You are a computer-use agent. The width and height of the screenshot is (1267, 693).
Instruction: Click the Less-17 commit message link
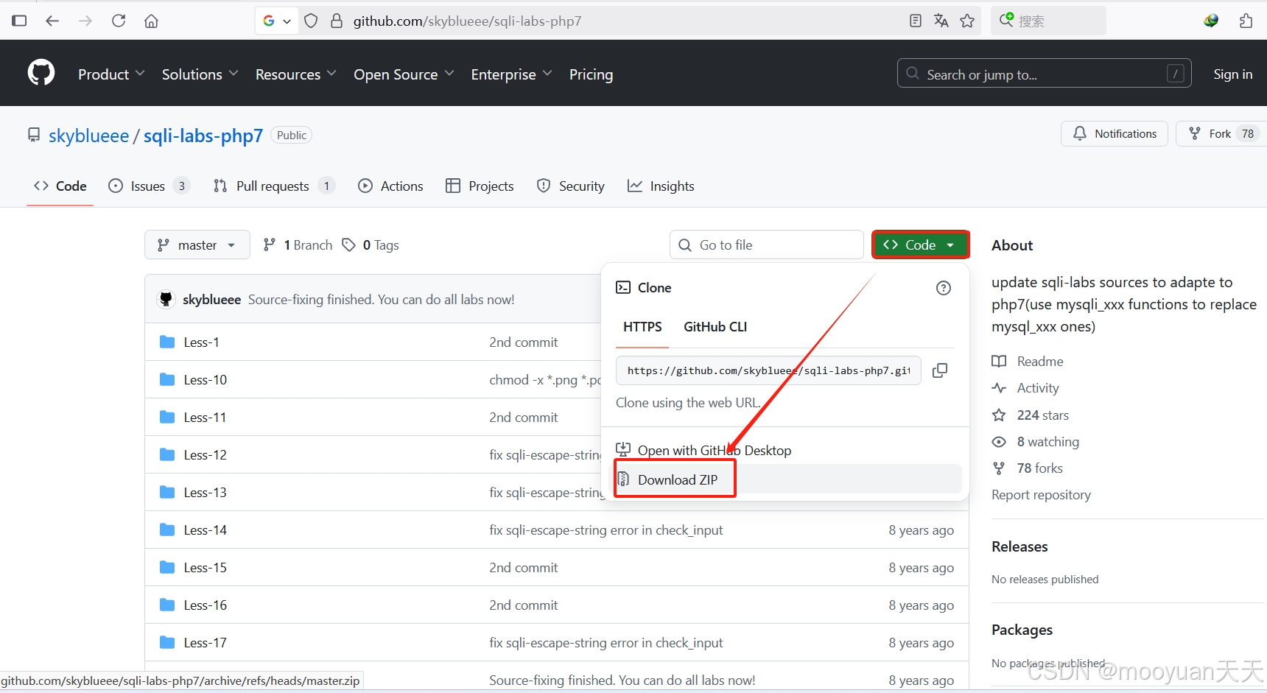606,642
